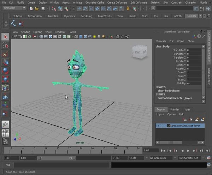Activate the Lasso Select tool
The height and width of the screenshot is (175, 212).
(x=5, y=46)
